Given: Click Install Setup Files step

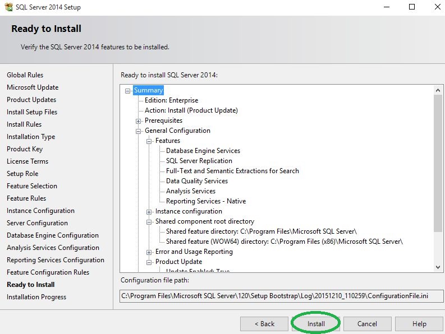Looking at the screenshot, I should tap(32, 112).
